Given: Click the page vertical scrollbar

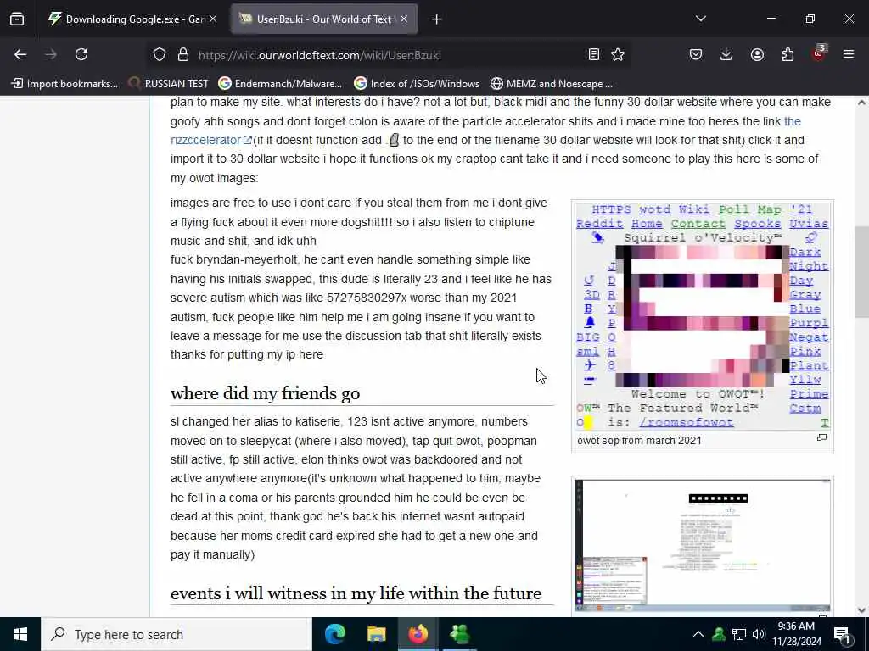Looking at the screenshot, I should pyautogui.click(x=861, y=271).
